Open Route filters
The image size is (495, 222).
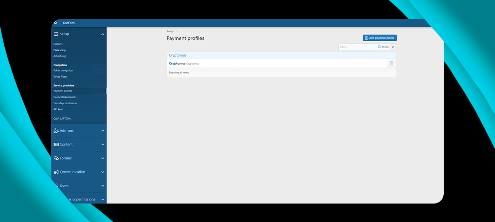(60, 77)
